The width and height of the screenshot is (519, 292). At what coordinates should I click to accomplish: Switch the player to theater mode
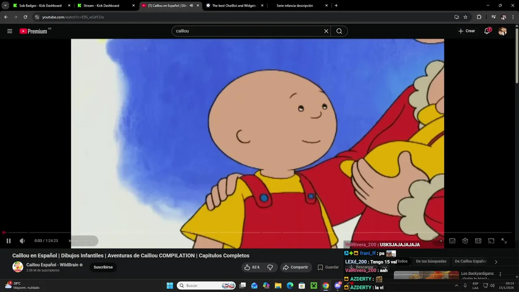[x=478, y=241]
